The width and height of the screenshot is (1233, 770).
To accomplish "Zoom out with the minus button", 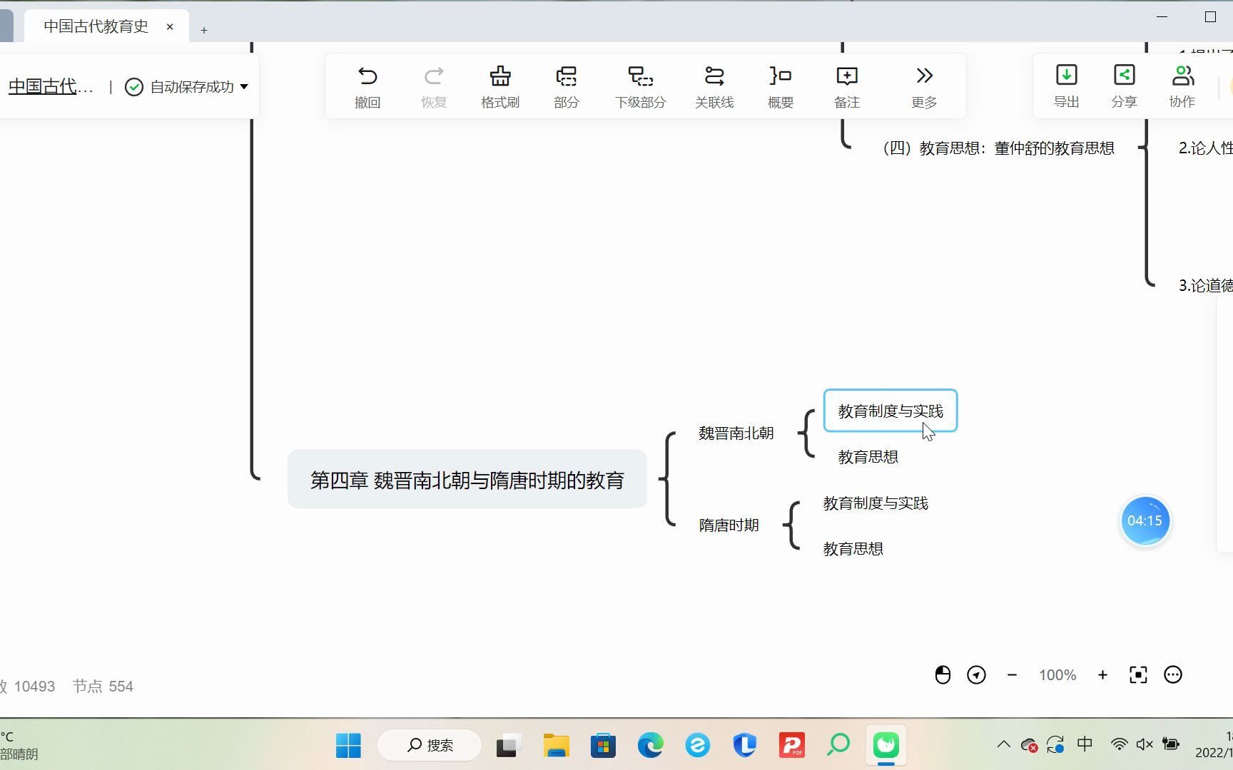I will (x=1012, y=675).
